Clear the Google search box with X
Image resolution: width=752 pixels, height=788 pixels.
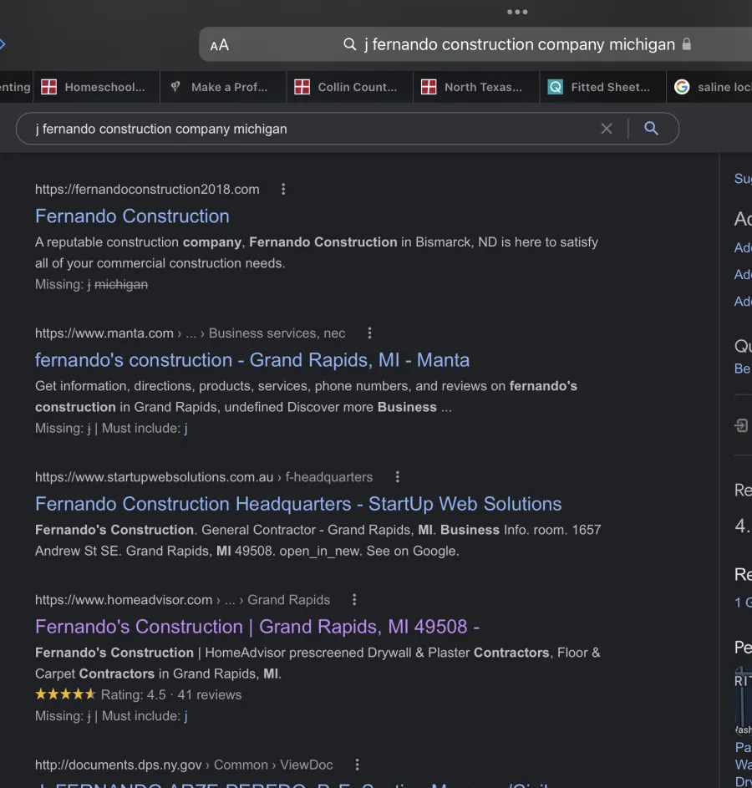607,129
